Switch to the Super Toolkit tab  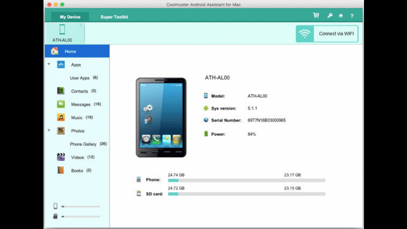(114, 17)
